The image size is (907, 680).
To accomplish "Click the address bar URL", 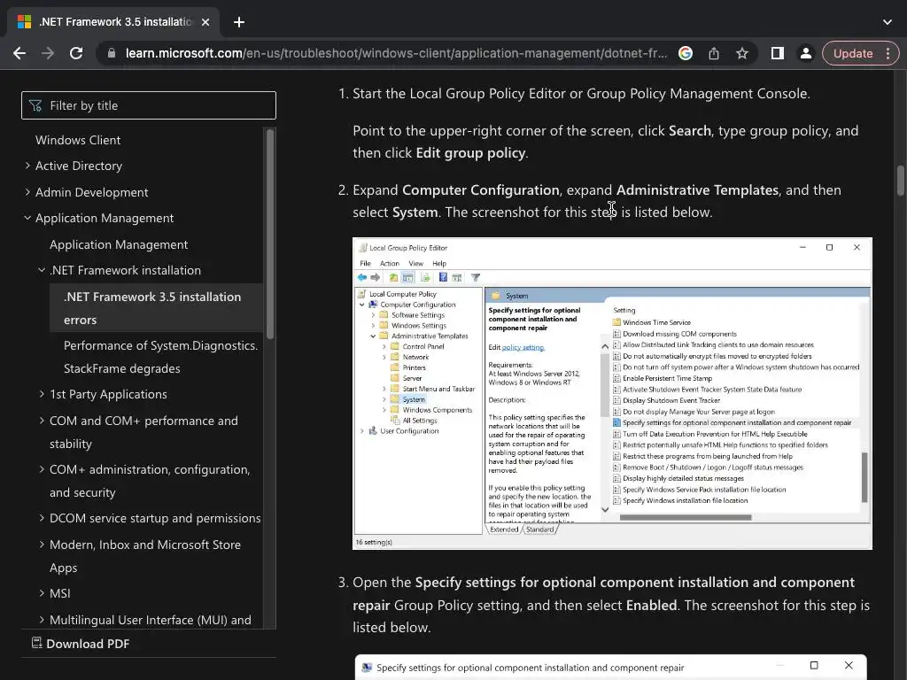I will click(x=396, y=53).
